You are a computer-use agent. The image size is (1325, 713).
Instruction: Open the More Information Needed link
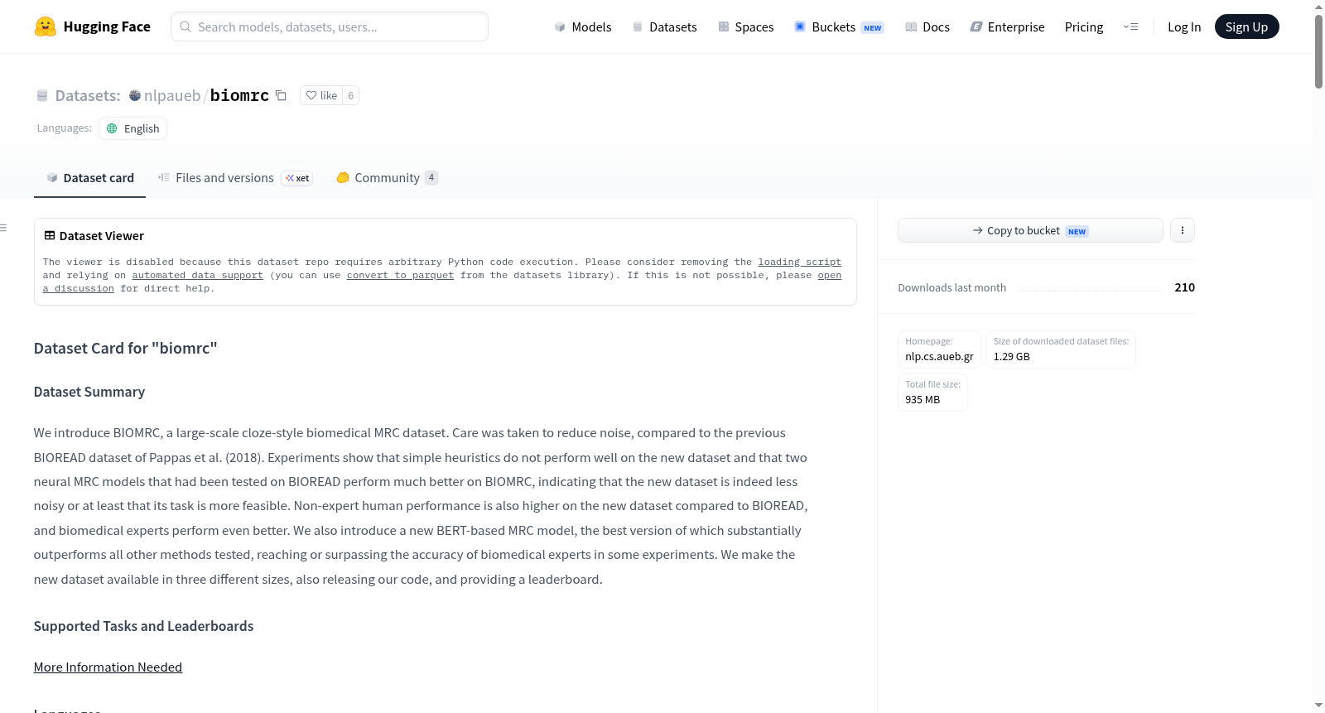(108, 667)
